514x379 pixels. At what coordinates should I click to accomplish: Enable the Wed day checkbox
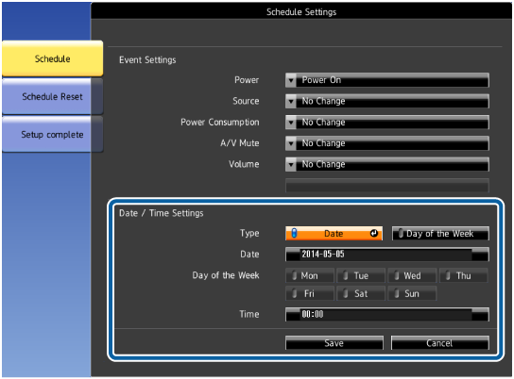click(412, 275)
